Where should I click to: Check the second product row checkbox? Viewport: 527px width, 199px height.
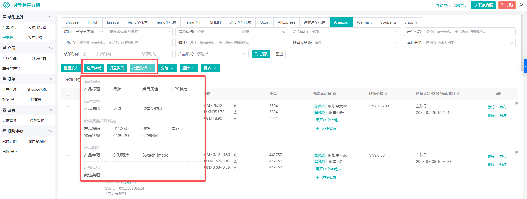pyautogui.click(x=69, y=154)
